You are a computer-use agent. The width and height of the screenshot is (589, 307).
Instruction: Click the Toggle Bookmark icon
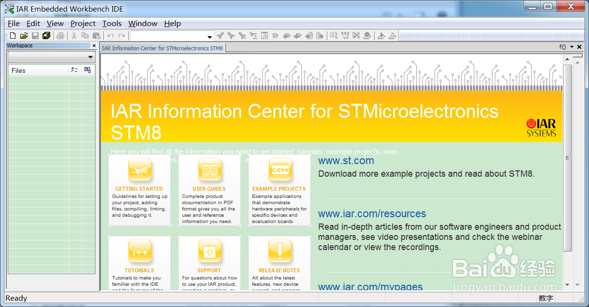coord(276,36)
